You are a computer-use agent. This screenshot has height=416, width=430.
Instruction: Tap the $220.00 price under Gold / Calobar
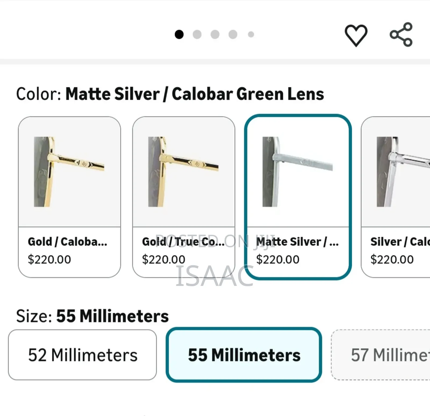click(x=49, y=259)
